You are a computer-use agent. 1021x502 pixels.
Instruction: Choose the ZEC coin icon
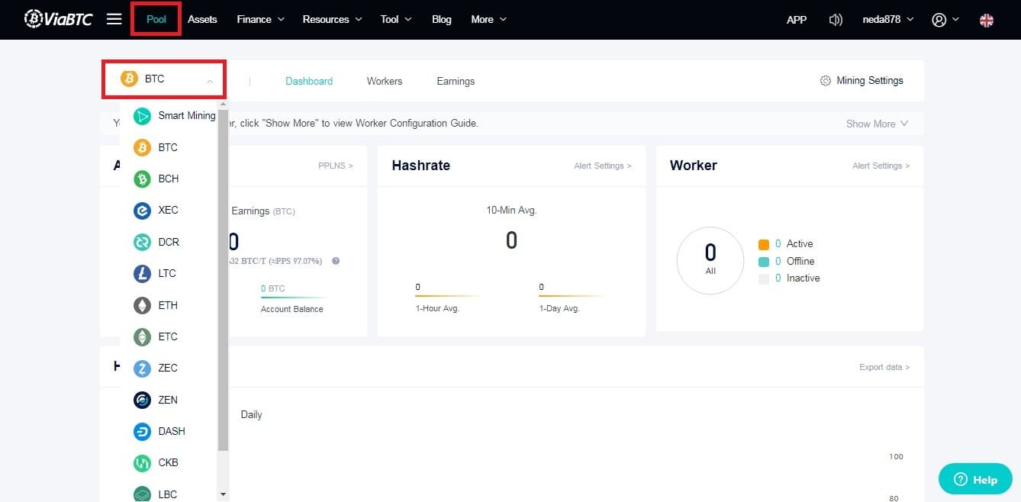pyautogui.click(x=142, y=368)
